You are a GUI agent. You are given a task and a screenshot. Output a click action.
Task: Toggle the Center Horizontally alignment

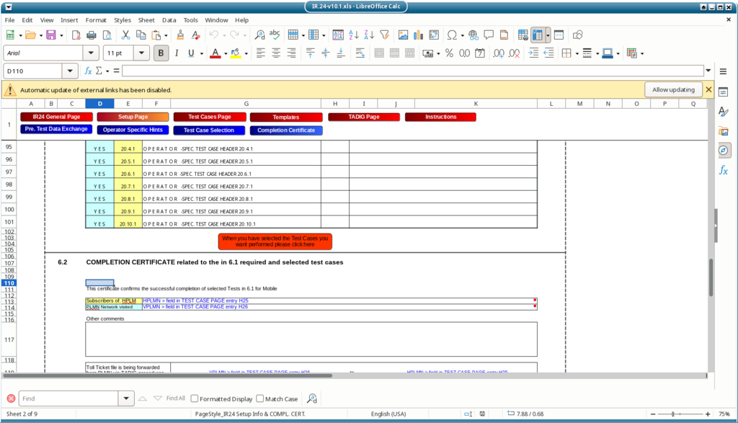click(x=276, y=53)
